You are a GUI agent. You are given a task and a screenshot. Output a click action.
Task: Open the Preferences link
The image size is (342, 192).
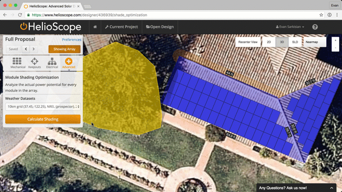72,39
